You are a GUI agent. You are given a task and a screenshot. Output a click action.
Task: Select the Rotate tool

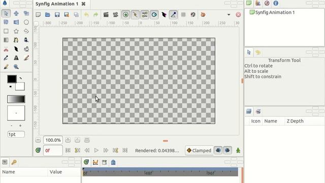point(6,22)
